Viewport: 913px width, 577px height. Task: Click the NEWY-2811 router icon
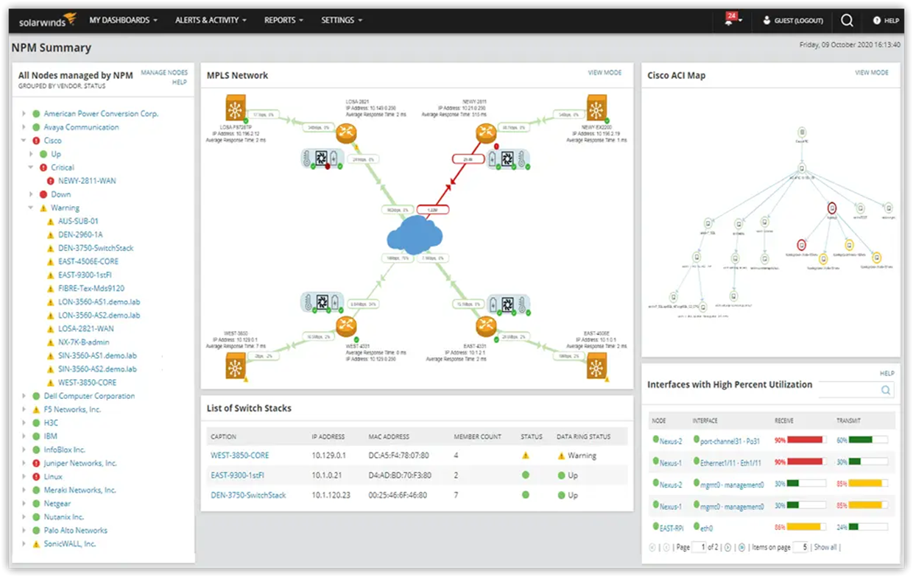tap(486, 133)
